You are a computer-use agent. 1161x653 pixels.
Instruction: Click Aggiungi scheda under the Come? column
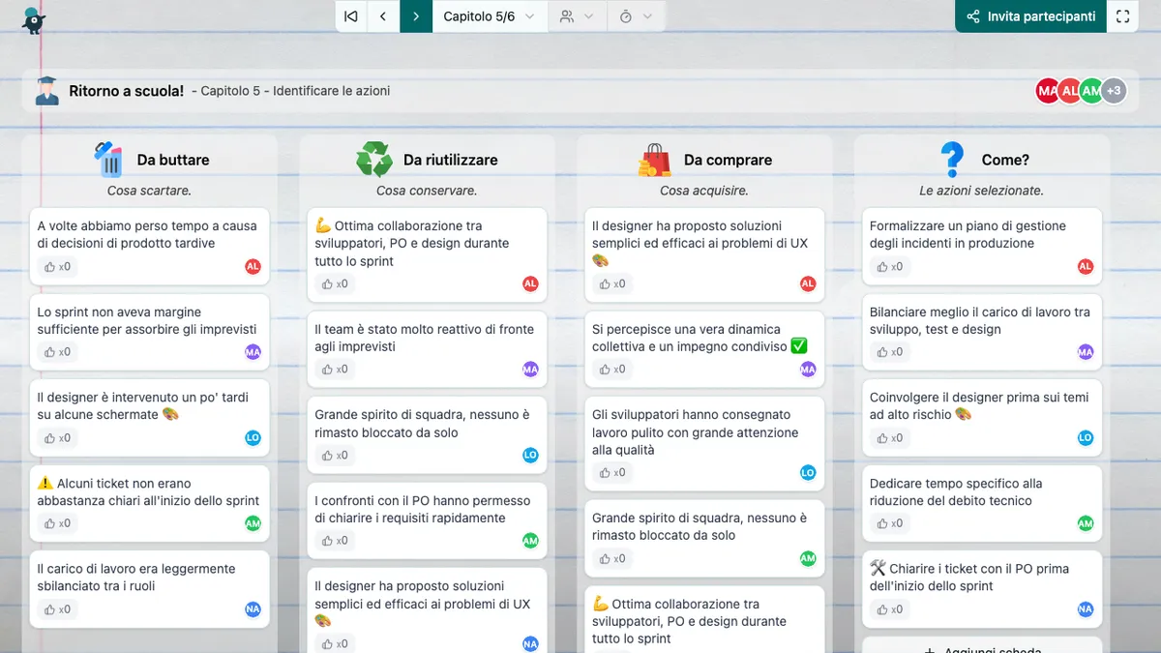tap(981, 649)
